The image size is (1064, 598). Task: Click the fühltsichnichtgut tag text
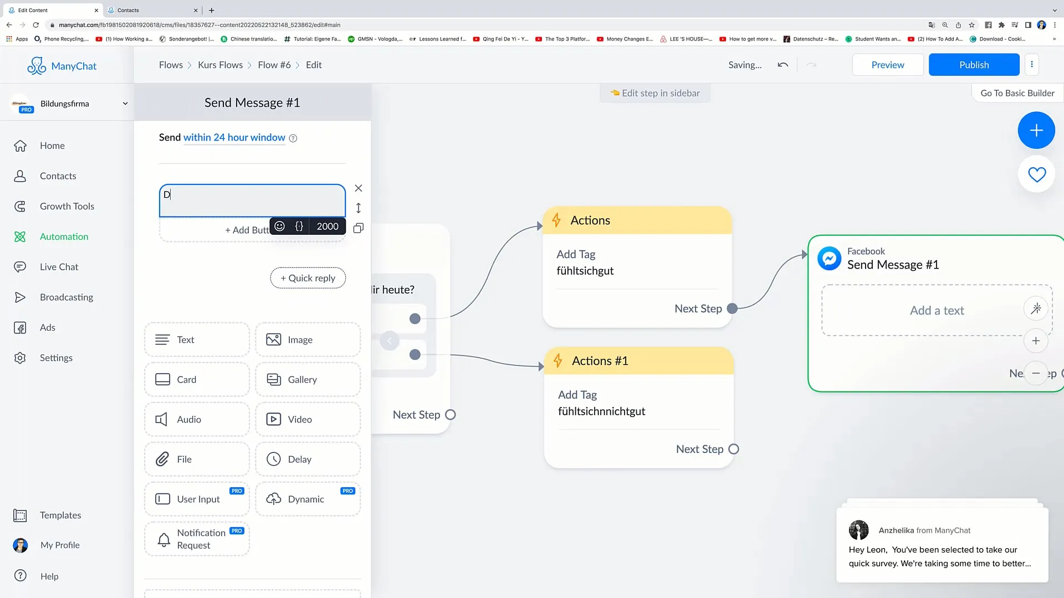601,411
